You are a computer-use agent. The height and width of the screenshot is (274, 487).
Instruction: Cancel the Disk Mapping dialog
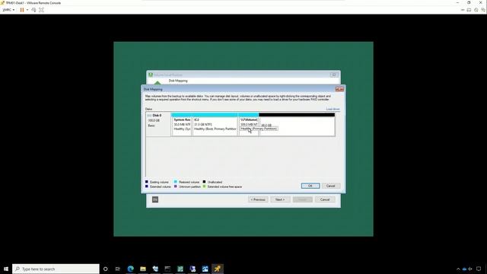(x=330, y=186)
